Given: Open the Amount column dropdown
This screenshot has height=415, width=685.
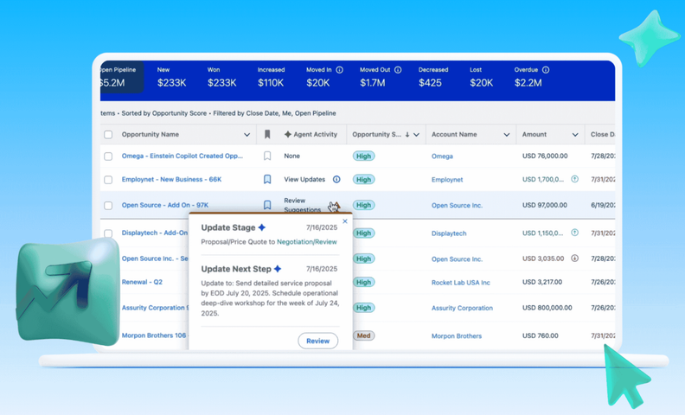Looking at the screenshot, I should pyautogui.click(x=575, y=135).
